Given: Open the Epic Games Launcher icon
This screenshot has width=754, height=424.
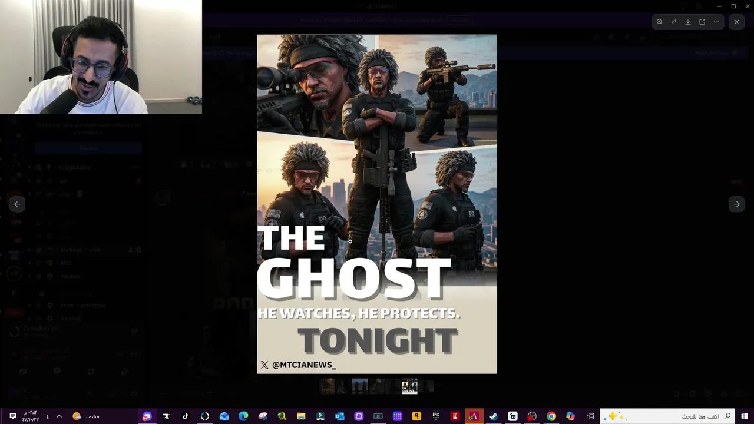Looking at the screenshot, I should pos(436,416).
